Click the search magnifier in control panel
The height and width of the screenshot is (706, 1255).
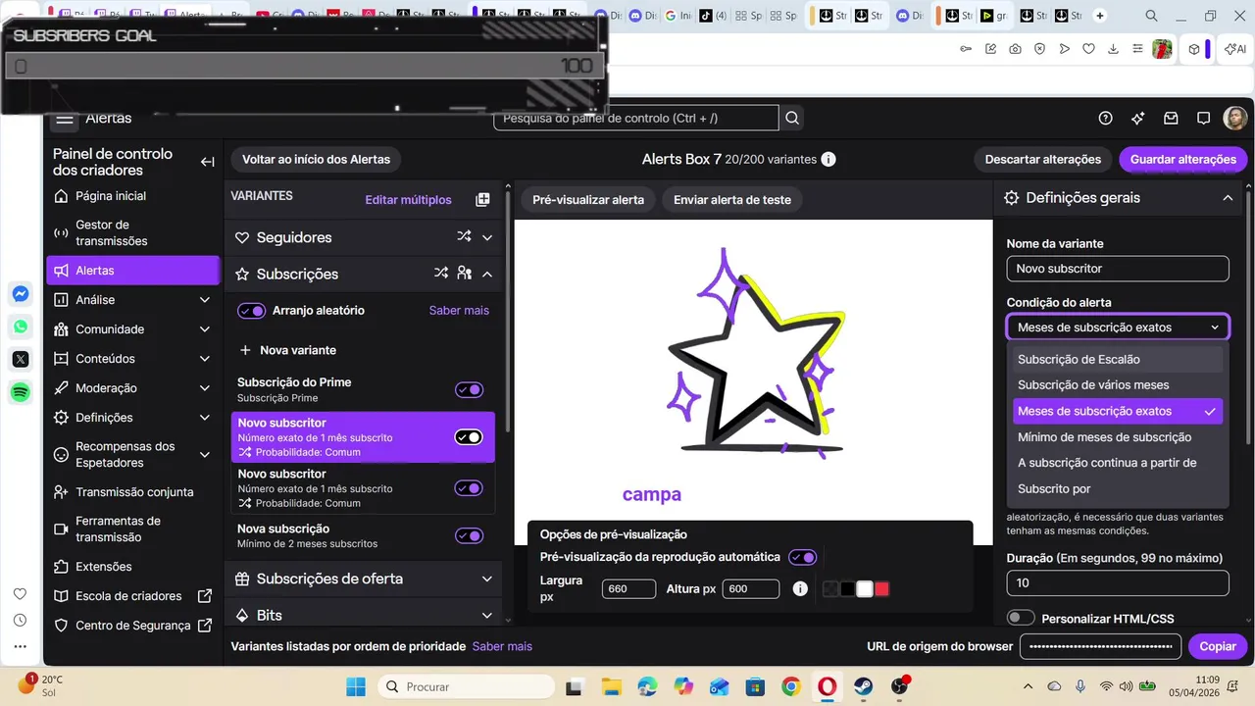[x=792, y=118]
